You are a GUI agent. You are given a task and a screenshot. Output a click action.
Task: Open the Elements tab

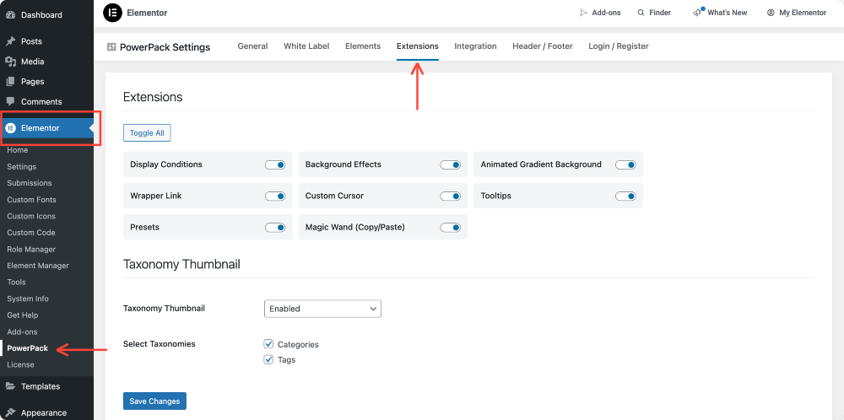click(363, 46)
